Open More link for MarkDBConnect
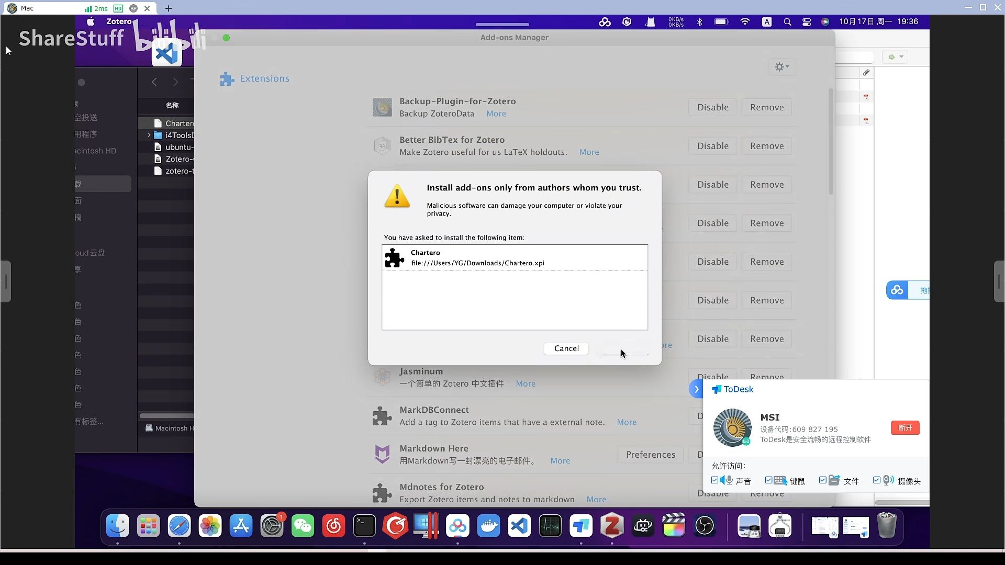The height and width of the screenshot is (565, 1005). [627, 423]
